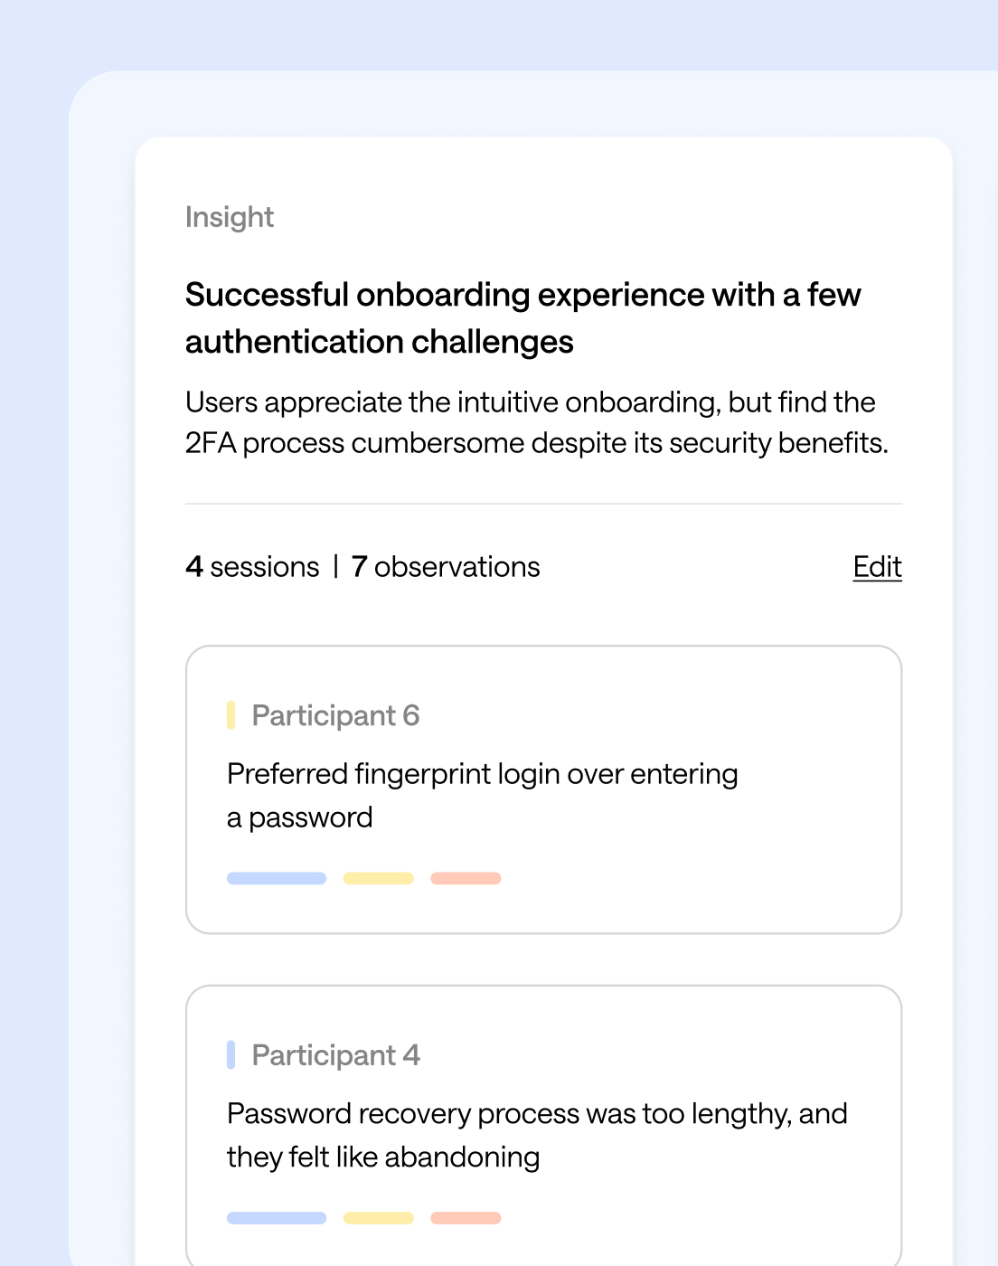Click the yellow marker beside Participant 6
The height and width of the screenshot is (1266, 998).
(x=231, y=715)
